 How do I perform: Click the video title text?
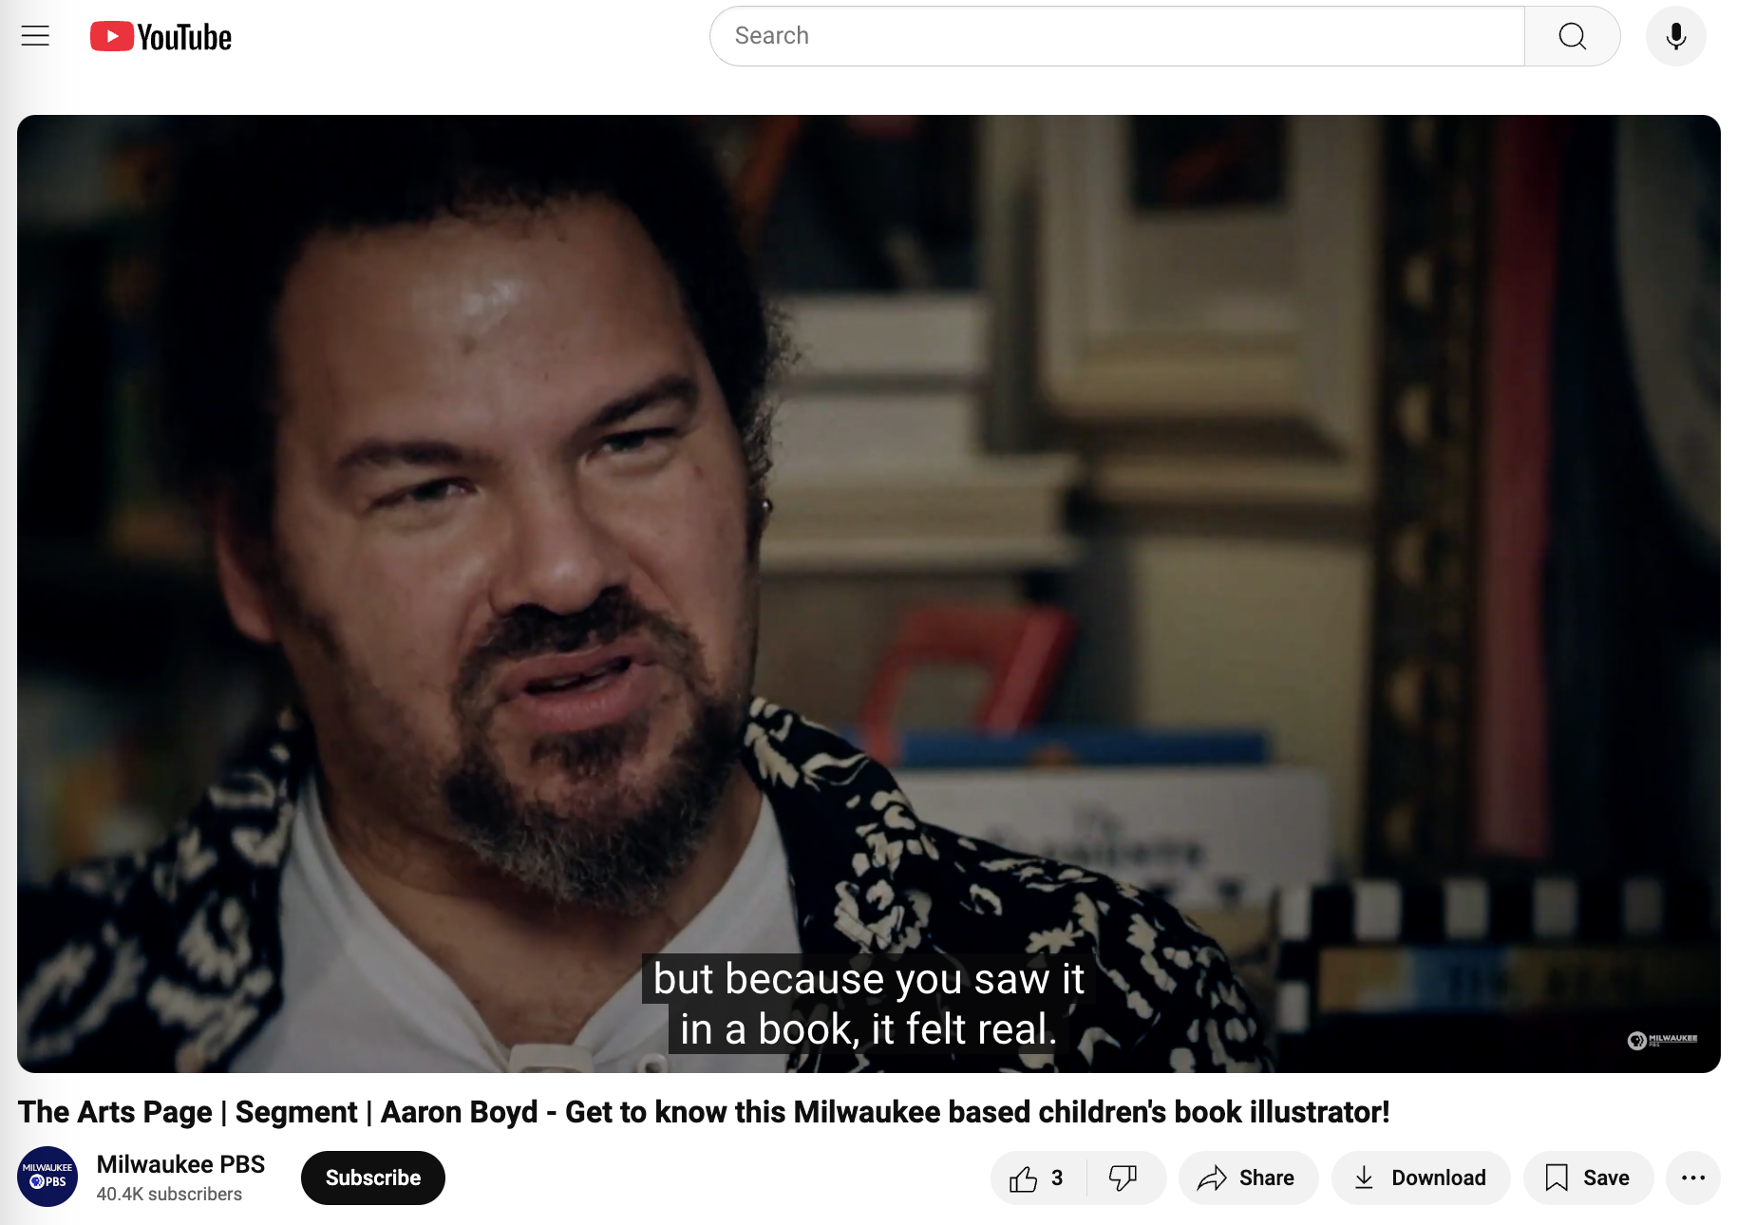coord(704,1112)
